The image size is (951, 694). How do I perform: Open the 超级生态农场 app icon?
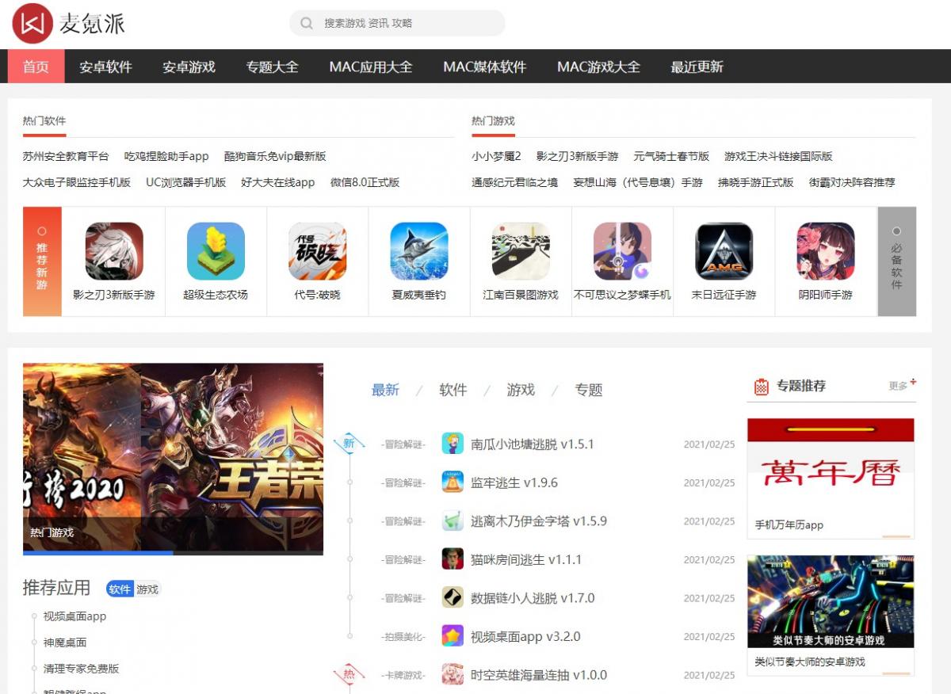(216, 251)
